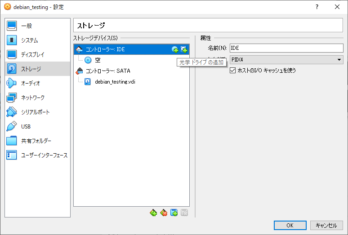Image resolution: width=348 pixels, height=235 pixels.
Task: Click the help question mark in title bar
Action: pyautogui.click(x=317, y=7)
